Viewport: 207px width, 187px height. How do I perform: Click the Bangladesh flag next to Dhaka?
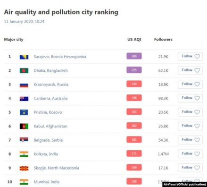click(24, 70)
